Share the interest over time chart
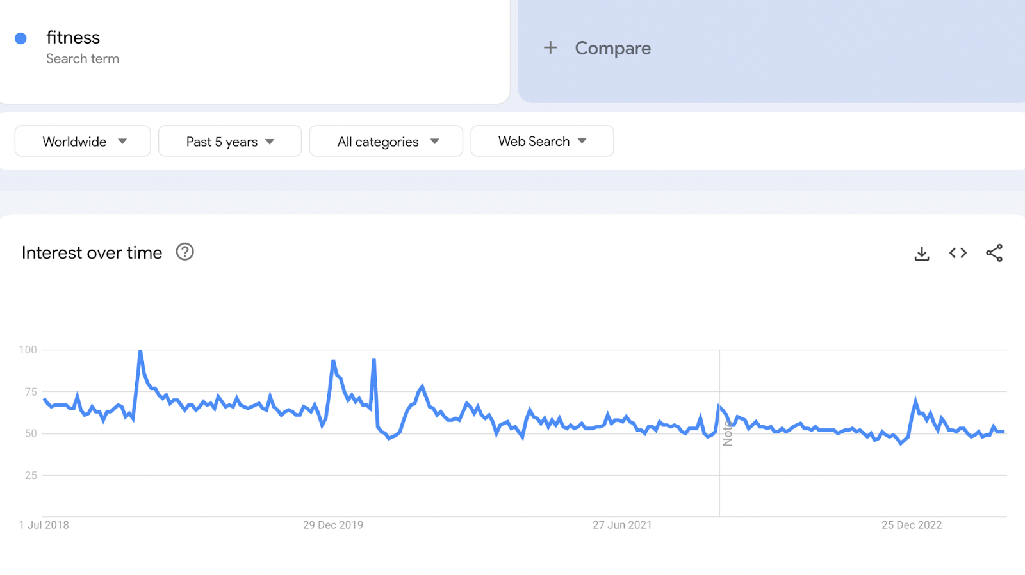This screenshot has width=1025, height=575. 994,253
